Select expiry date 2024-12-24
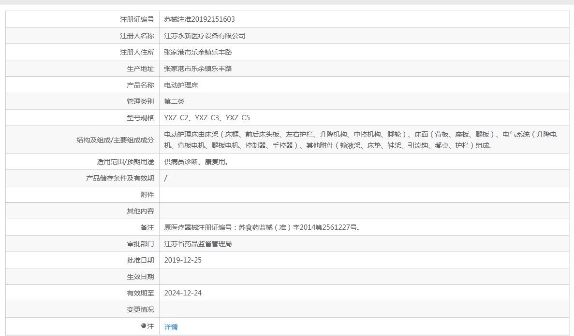 coord(183,293)
